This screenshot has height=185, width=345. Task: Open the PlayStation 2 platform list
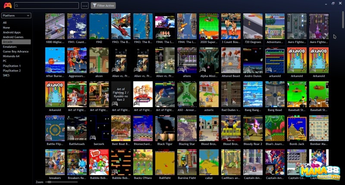12,70
